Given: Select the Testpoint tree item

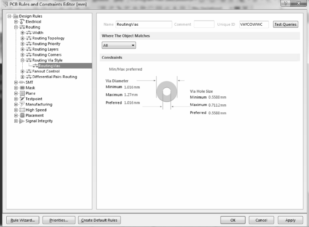Looking at the screenshot, I should pos(34,99).
